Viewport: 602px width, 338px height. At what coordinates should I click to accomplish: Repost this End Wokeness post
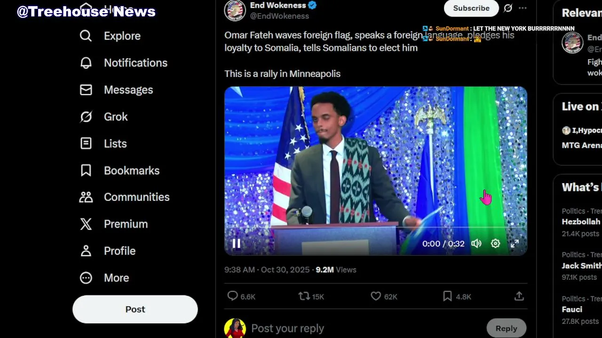click(x=304, y=296)
